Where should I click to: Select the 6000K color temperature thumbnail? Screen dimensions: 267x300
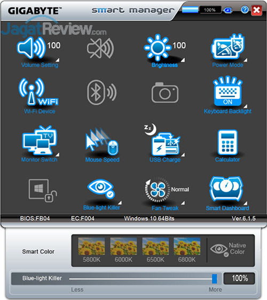[x=123, y=246]
